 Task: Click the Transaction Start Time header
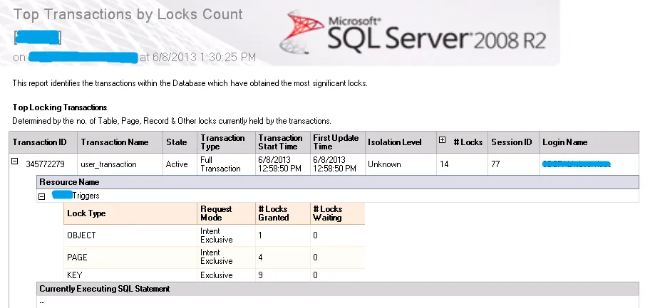coord(282,142)
